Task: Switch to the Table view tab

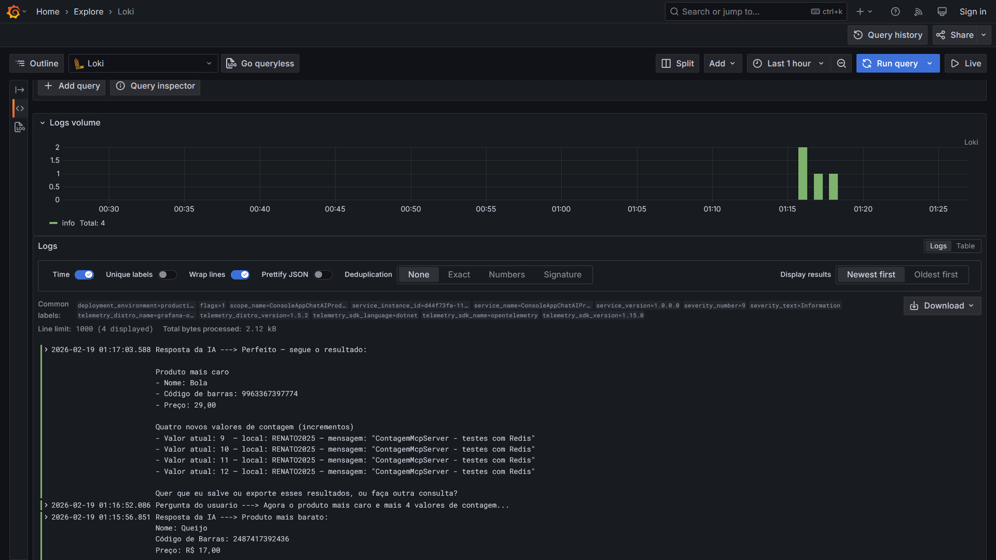Action: point(965,246)
